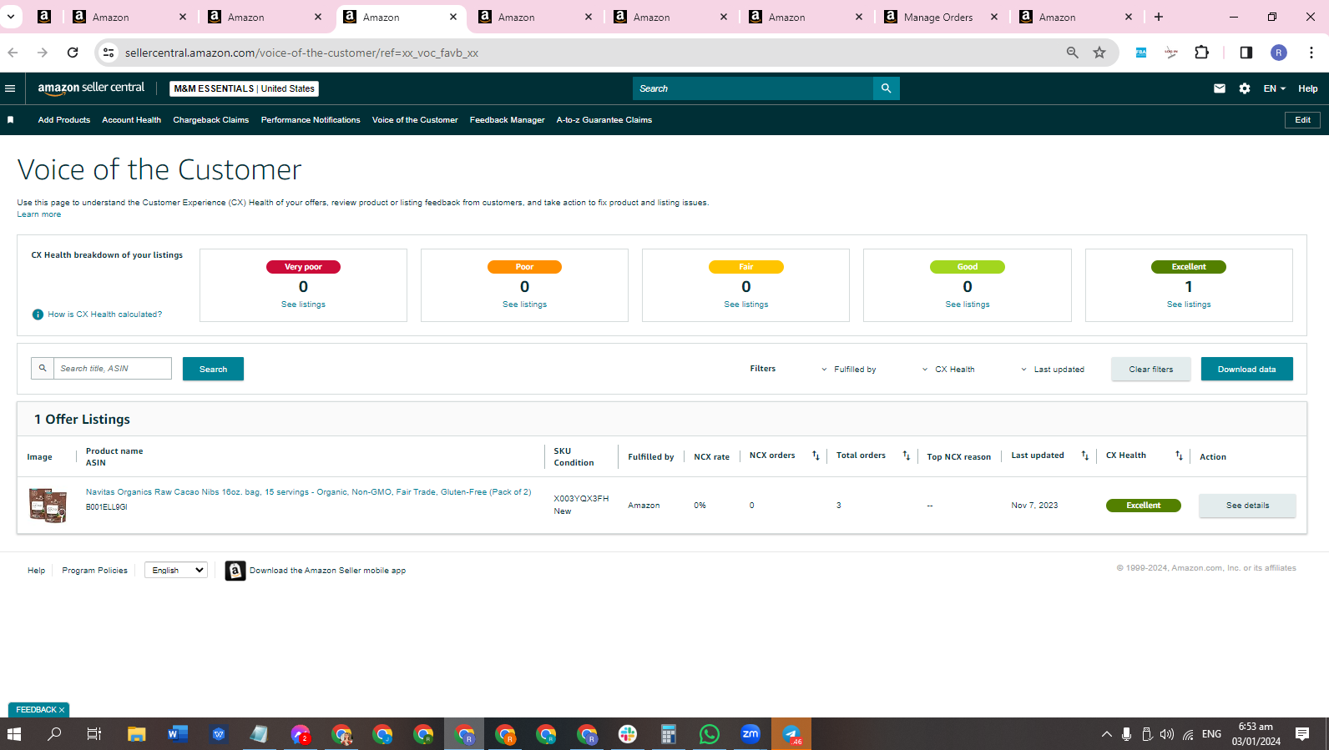Open the tab search dropdown arrow
This screenshot has width=1329, height=750.
coord(11,17)
